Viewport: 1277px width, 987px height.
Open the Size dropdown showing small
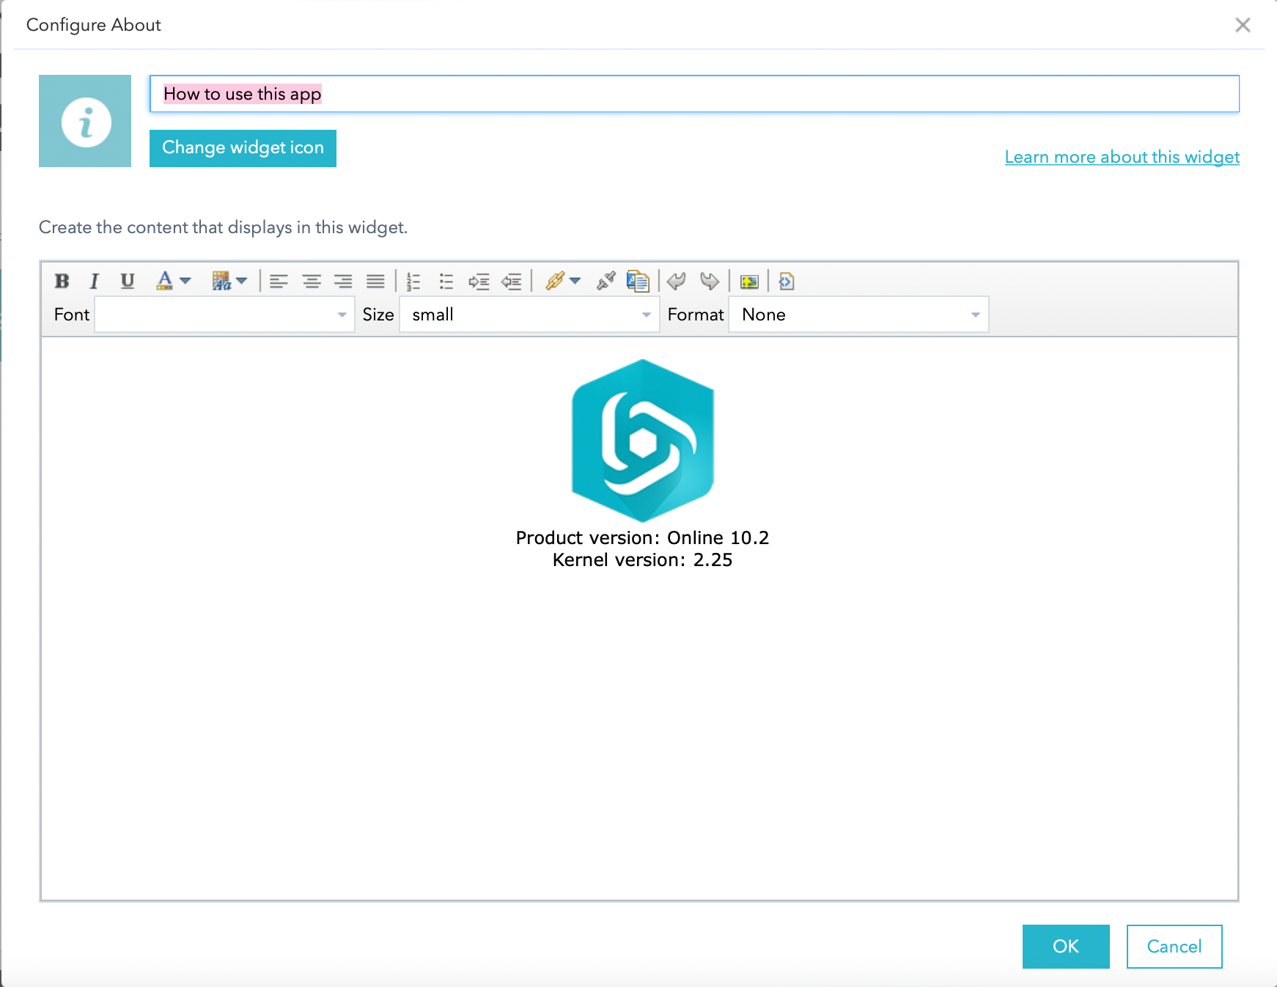[x=529, y=315]
